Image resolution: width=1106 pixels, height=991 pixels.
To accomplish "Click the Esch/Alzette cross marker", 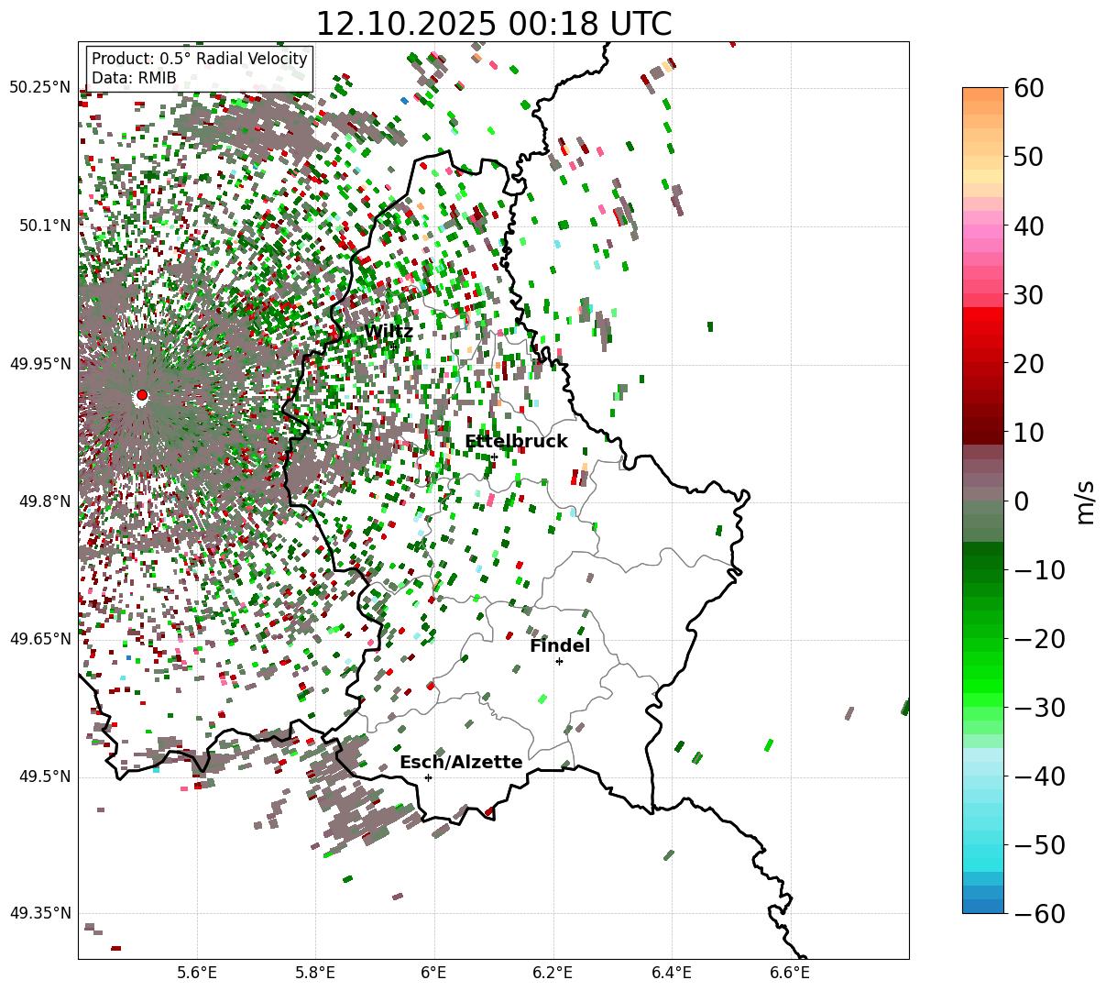I will (428, 777).
